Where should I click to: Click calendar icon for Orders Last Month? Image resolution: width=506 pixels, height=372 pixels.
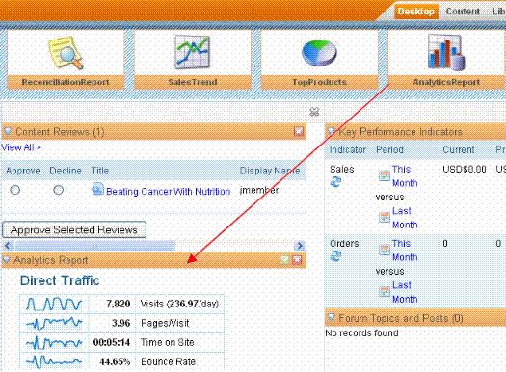[x=384, y=292]
